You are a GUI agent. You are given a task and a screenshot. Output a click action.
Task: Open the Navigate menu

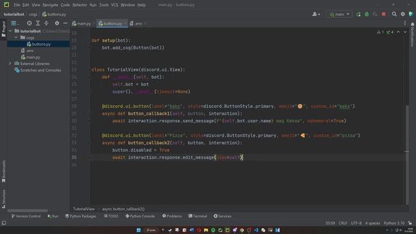tap(50, 5)
